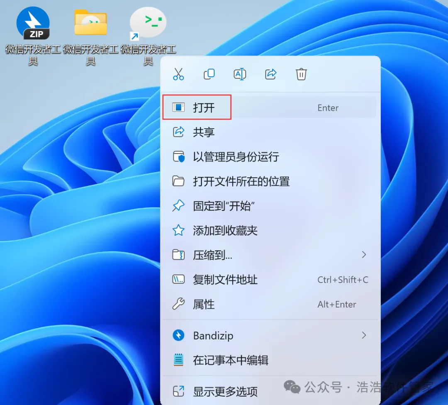This screenshot has width=448, height=405.
Task: Click the Share arrow icon in top row
Action: [270, 74]
